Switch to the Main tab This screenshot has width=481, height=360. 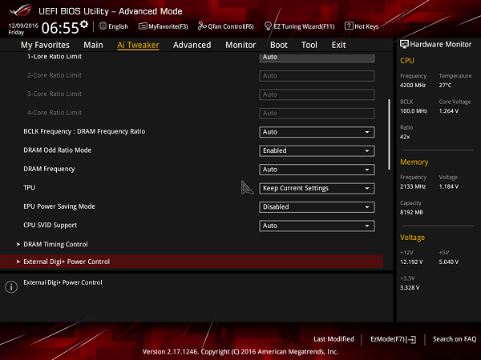click(93, 45)
